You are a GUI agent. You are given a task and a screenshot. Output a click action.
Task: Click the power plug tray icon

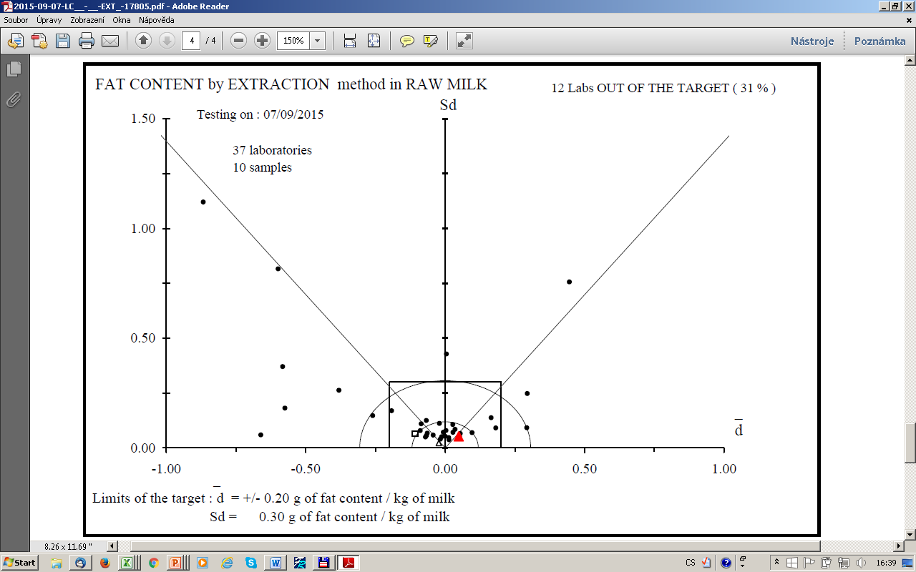(x=827, y=563)
